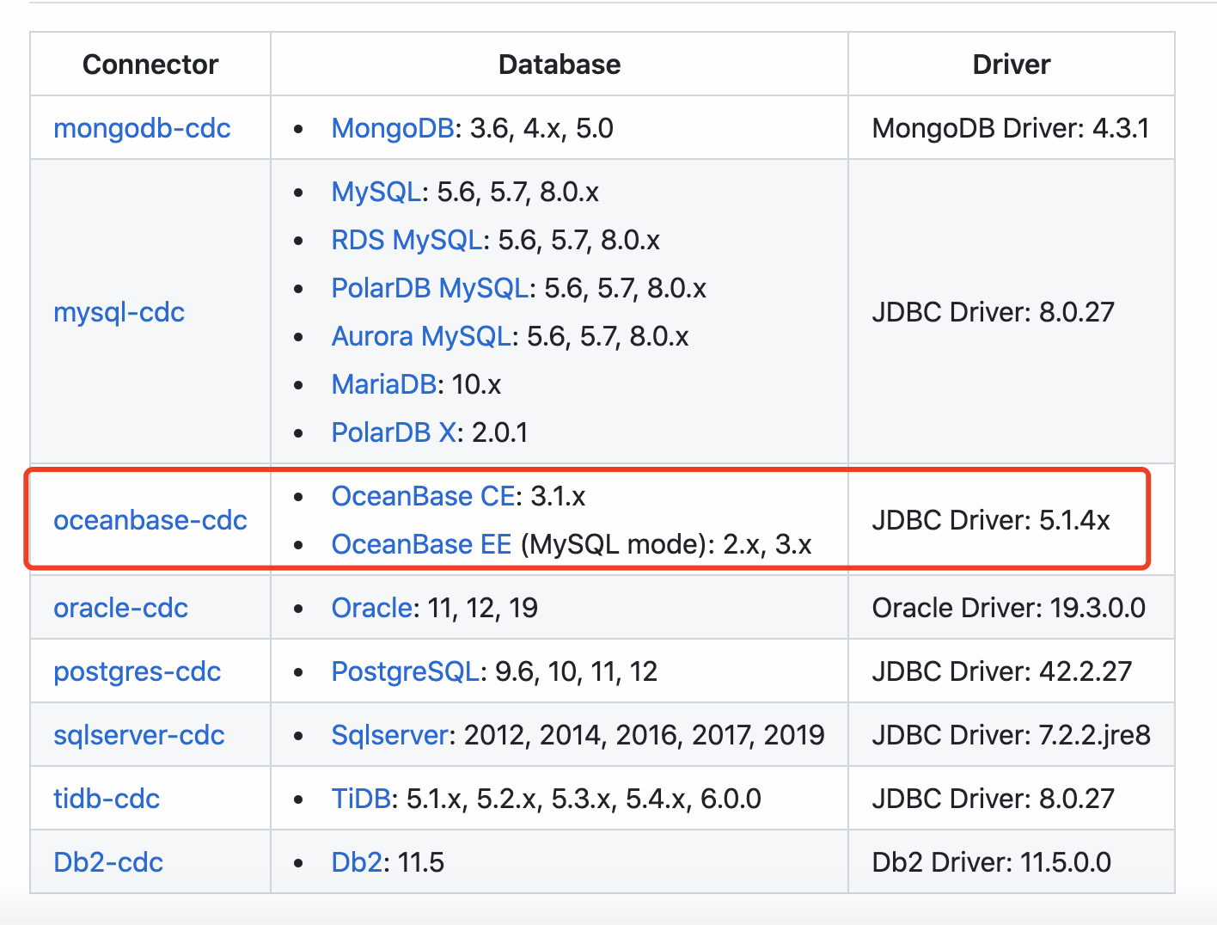Open the OceanBase EE link
Viewport: 1217px width, 925px height.
421,544
